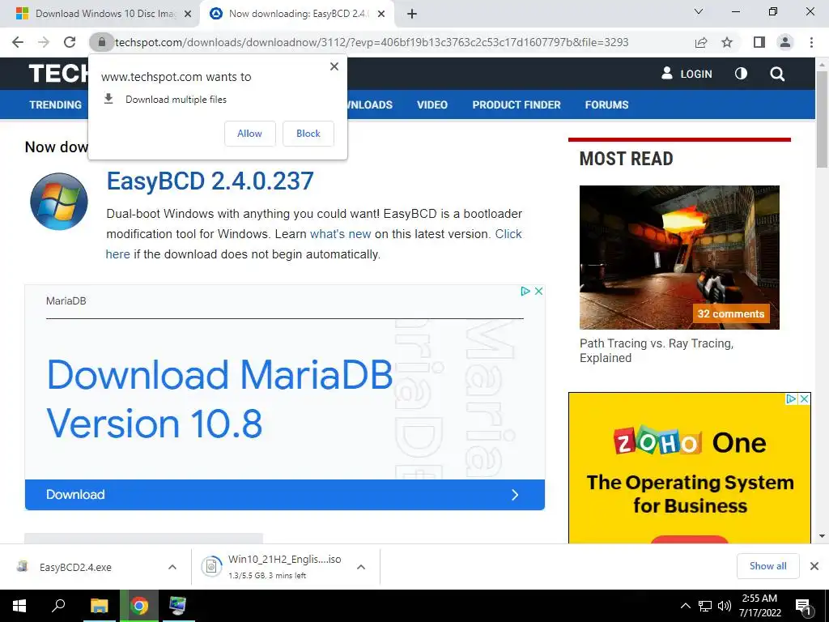Open the tab search chevron
The width and height of the screenshot is (829, 622).
[699, 11]
